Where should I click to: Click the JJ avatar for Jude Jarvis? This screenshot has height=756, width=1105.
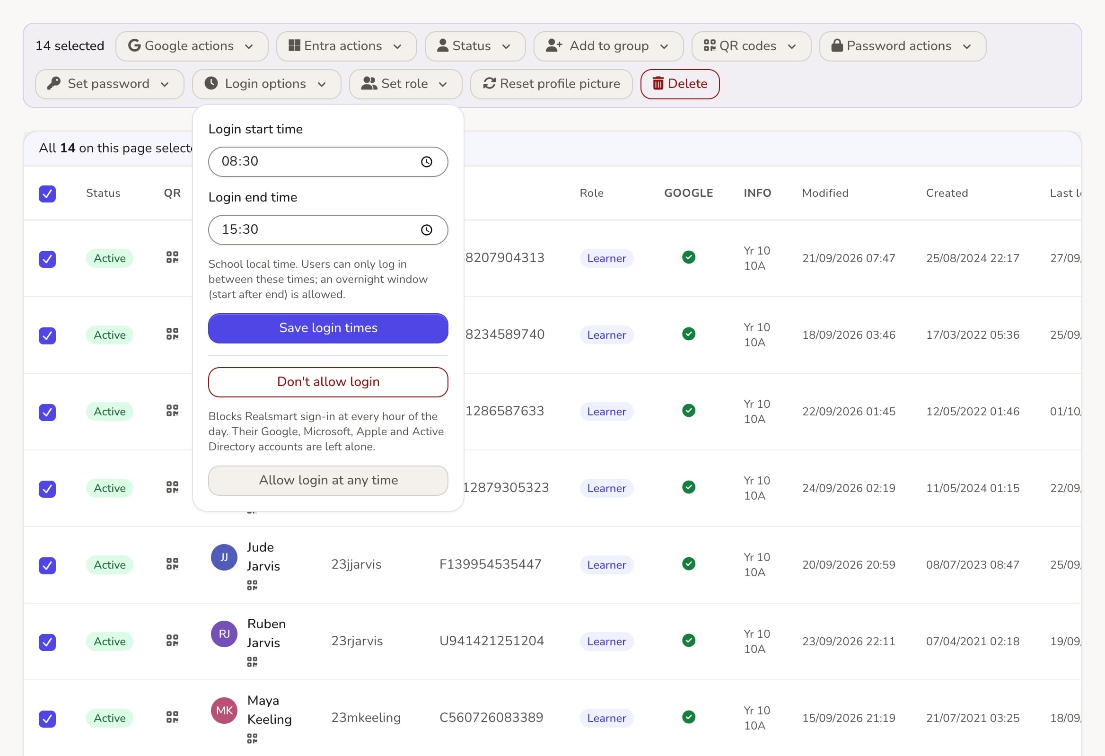(x=224, y=557)
